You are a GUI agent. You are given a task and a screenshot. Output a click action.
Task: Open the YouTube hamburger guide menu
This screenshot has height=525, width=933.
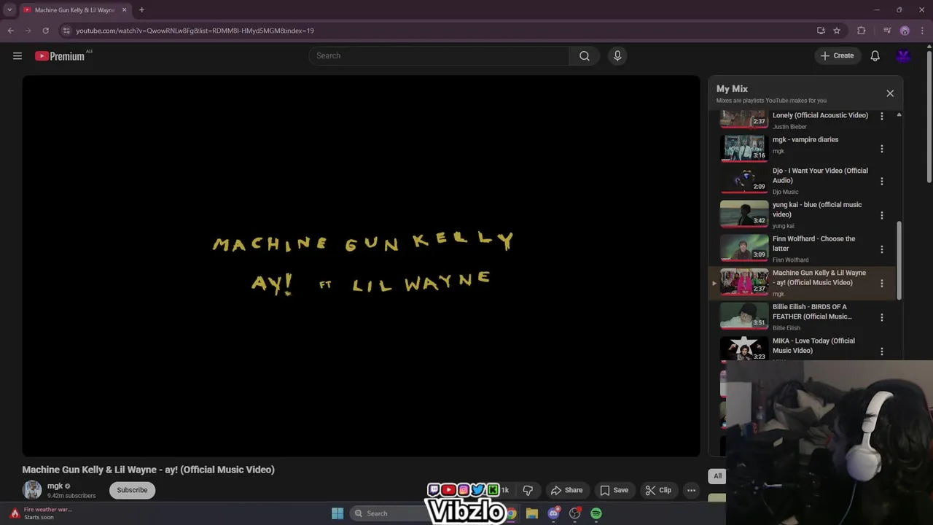(17, 56)
